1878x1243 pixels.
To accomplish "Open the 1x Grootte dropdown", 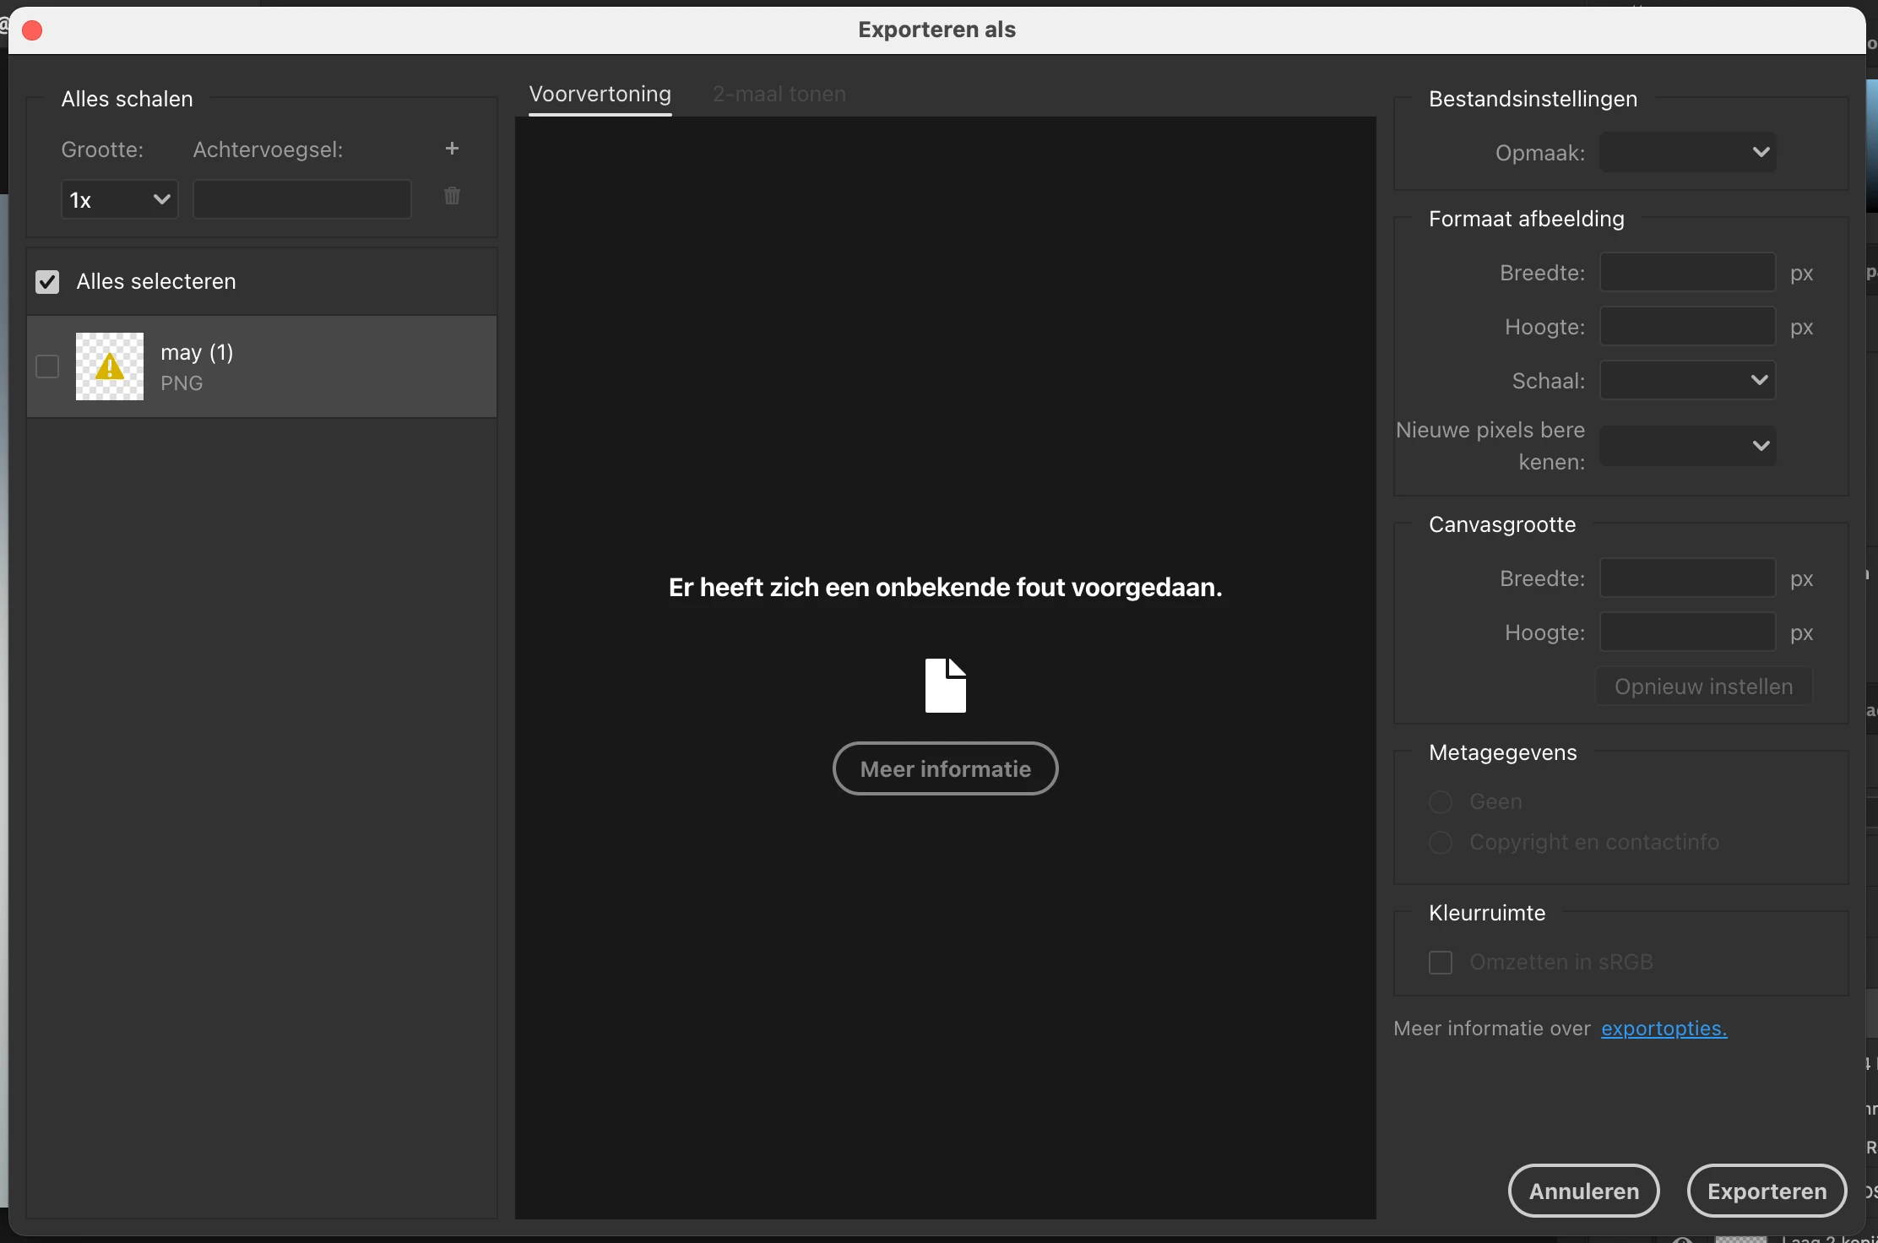I will pyautogui.click(x=119, y=200).
